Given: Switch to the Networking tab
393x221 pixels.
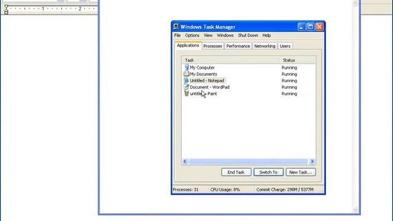Looking at the screenshot, I should coord(265,46).
